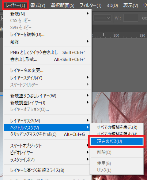Screen dimensions: 147x180
Task: Expand the 削除 submenu in layer menu
Action: 48,42
